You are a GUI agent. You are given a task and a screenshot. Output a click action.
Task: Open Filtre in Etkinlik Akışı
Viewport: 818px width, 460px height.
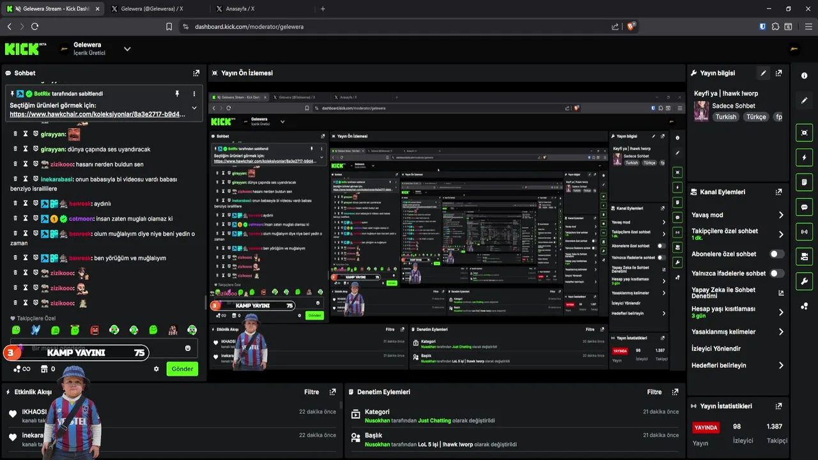(311, 392)
